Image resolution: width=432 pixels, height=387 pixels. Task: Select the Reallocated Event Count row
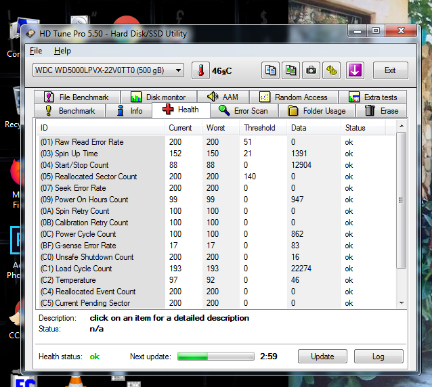point(216,292)
